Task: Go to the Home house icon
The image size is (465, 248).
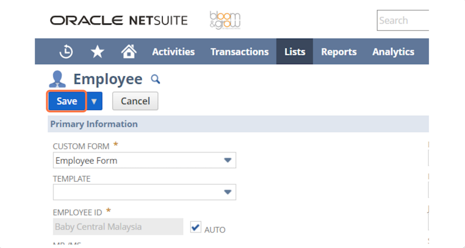Action: (129, 51)
